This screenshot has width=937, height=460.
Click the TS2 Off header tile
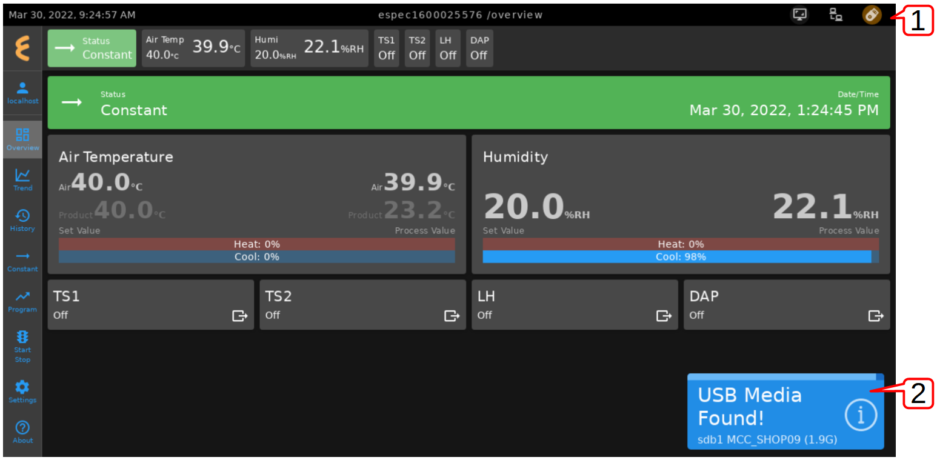[417, 48]
